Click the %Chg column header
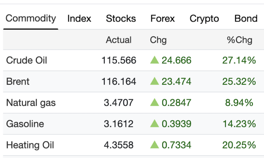Screen dimensions: 264x158 click(239, 40)
